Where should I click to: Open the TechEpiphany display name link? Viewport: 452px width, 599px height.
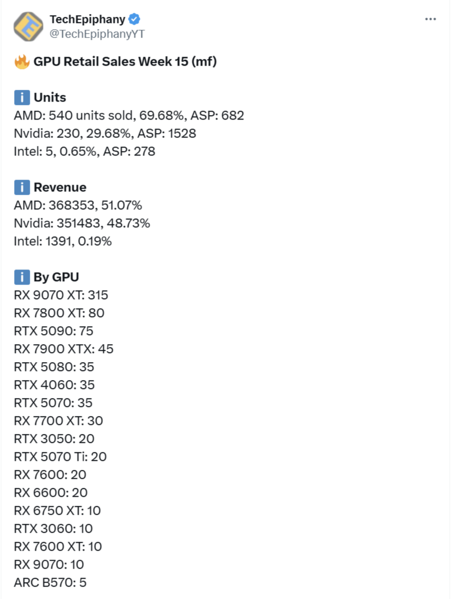88,19
